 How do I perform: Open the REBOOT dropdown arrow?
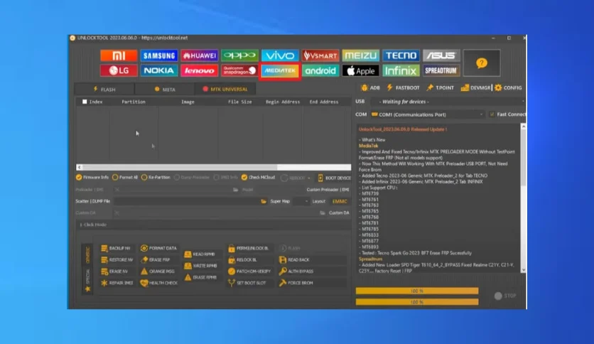(309, 178)
